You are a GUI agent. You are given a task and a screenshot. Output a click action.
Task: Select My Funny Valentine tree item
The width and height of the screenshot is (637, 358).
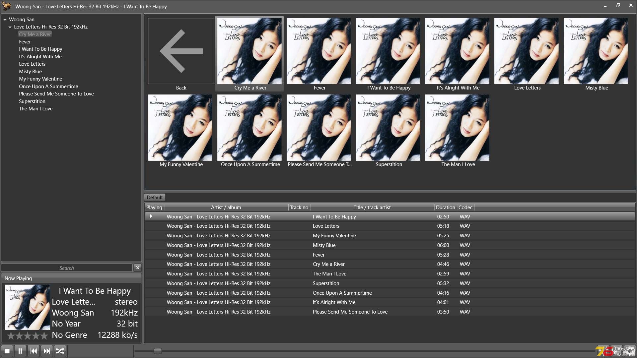click(x=40, y=79)
